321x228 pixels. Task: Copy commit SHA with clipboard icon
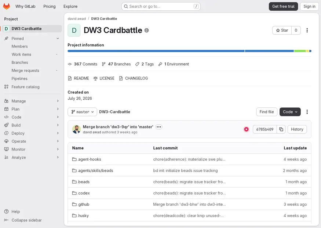coord(281,129)
